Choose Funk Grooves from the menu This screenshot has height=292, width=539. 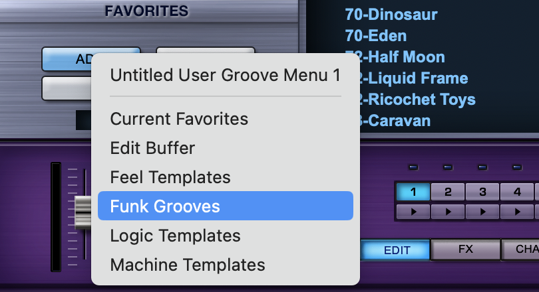point(225,206)
